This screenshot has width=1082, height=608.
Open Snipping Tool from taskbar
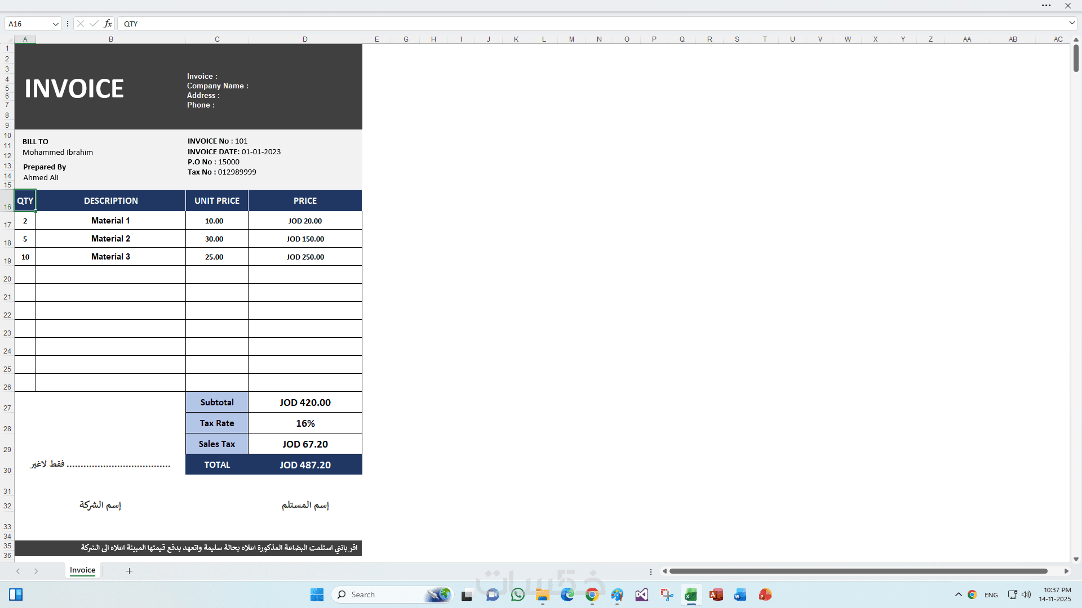[x=667, y=594]
